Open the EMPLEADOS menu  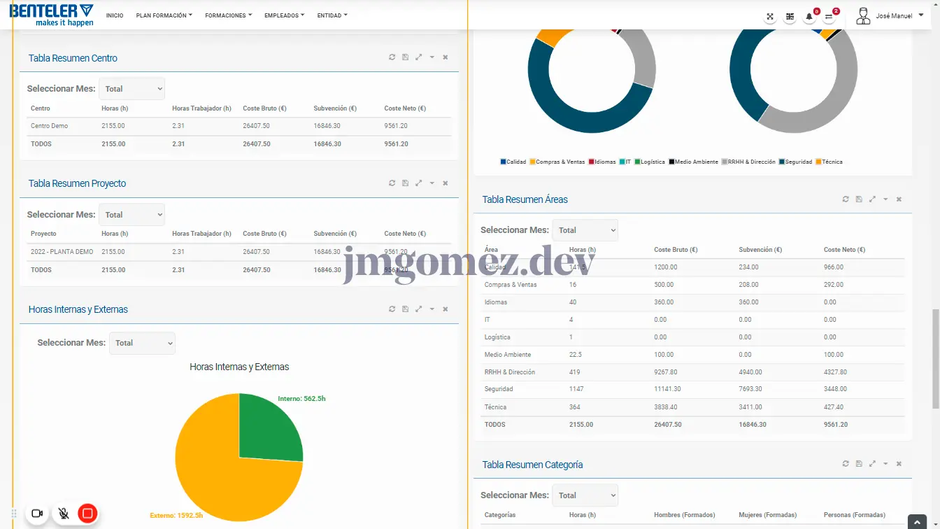coord(284,15)
